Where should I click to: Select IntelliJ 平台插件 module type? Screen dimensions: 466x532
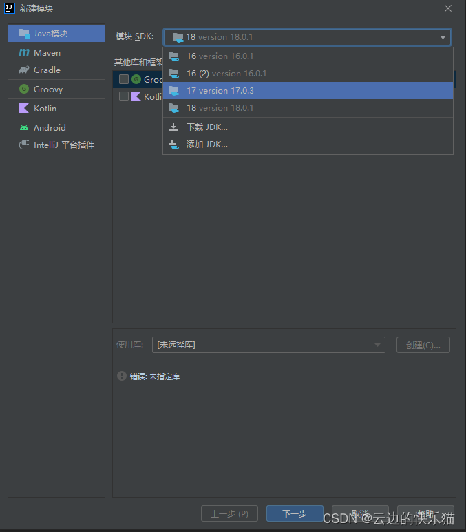56,145
